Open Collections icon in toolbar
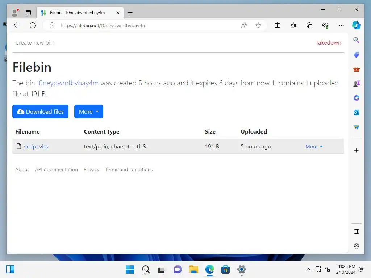This screenshot has width=371, height=278. (x=309, y=25)
